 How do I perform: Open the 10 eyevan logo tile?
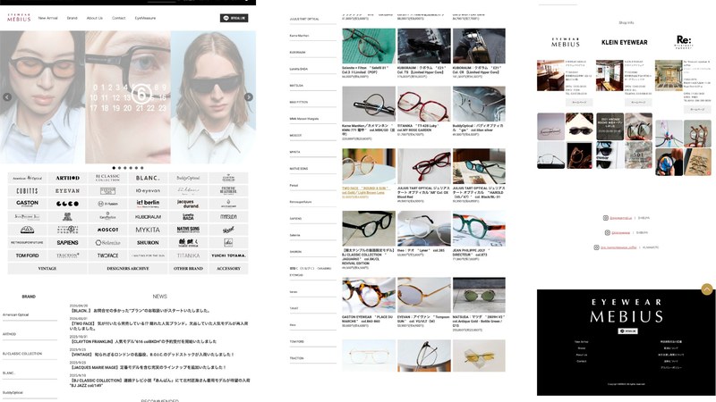148,191
